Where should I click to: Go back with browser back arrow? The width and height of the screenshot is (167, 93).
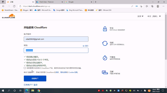pos(3,6)
